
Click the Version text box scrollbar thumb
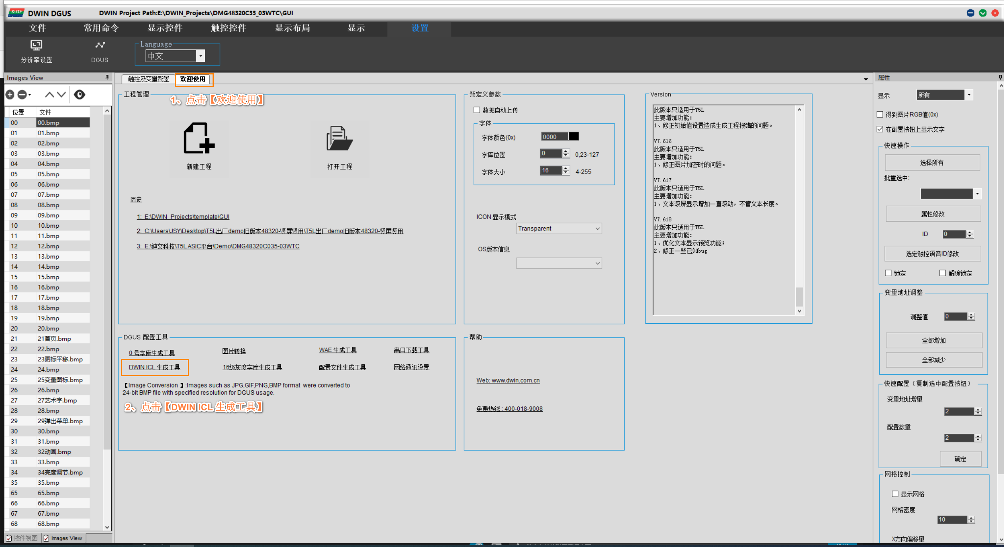pyautogui.click(x=799, y=297)
